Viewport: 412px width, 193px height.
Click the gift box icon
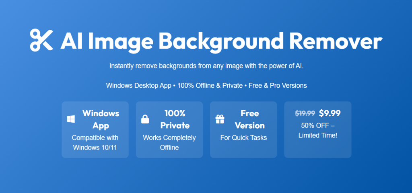click(x=220, y=119)
